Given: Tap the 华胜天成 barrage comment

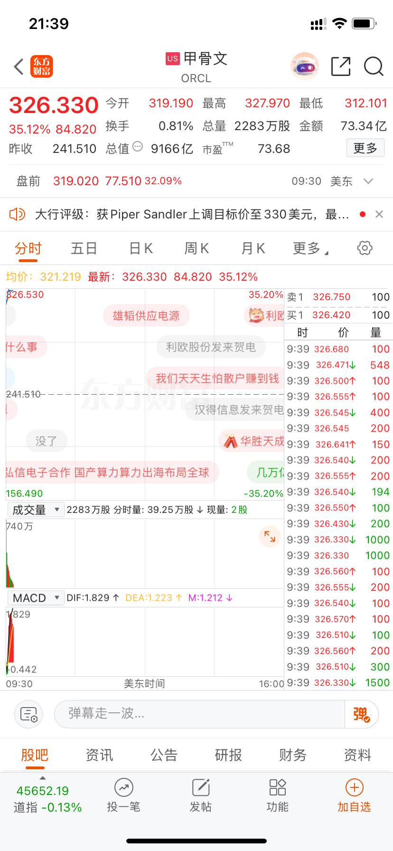Looking at the screenshot, I should [x=252, y=441].
